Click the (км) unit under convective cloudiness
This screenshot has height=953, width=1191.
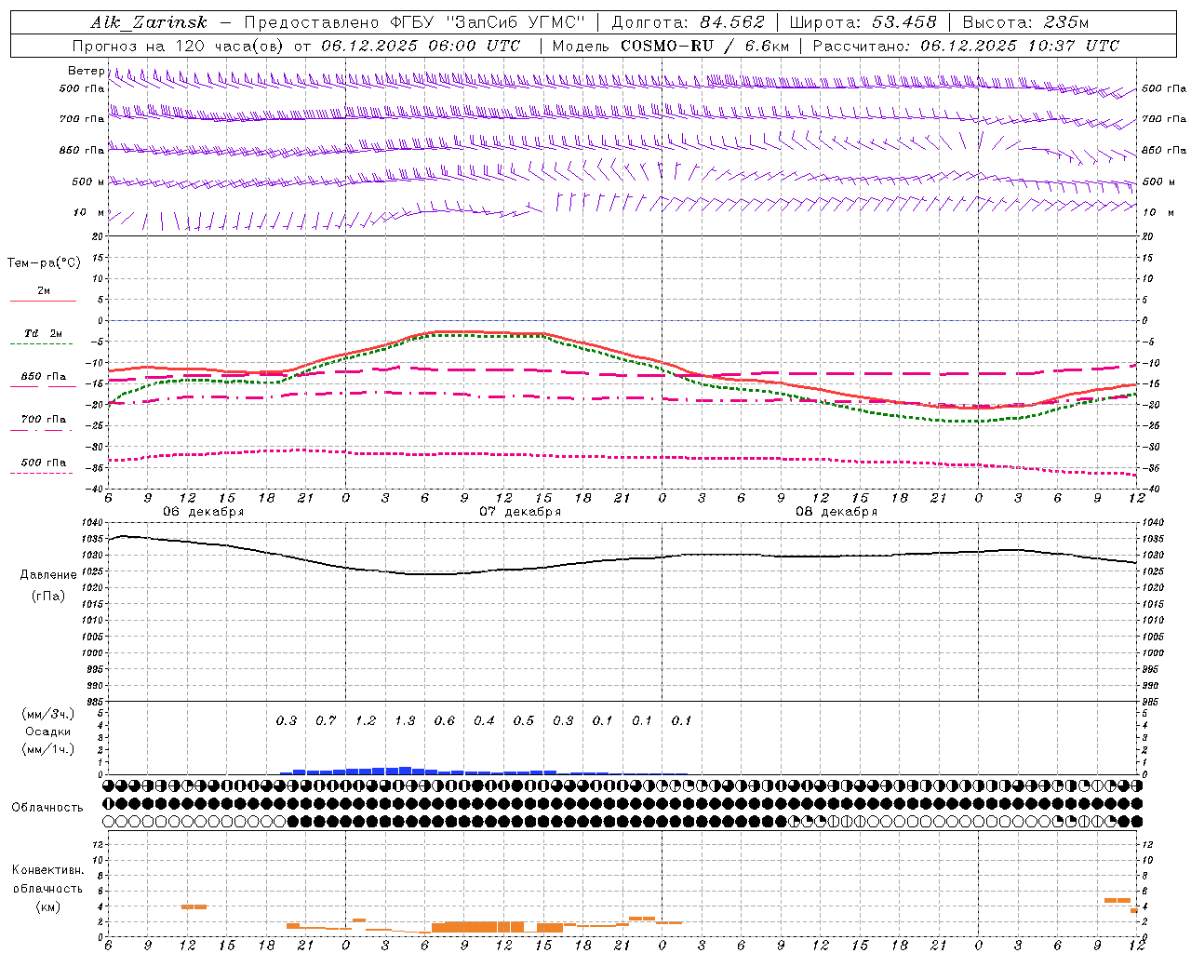48,906
